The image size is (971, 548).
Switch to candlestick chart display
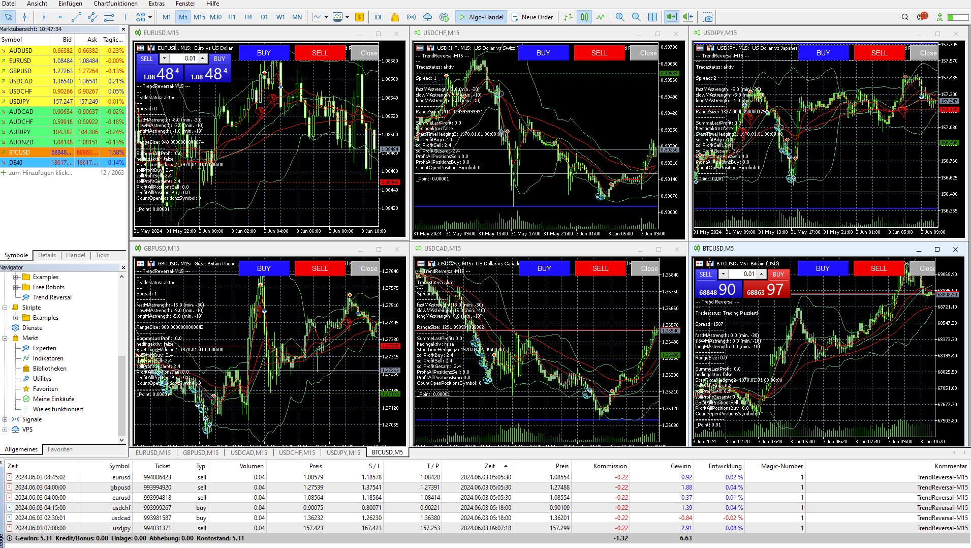pyautogui.click(x=585, y=17)
